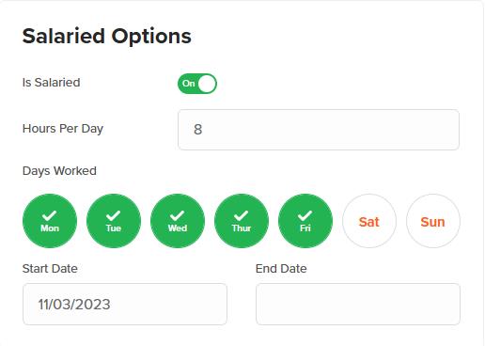485x346 pixels.
Task: Click the checkmark icon above Mon
Action: [x=50, y=215]
